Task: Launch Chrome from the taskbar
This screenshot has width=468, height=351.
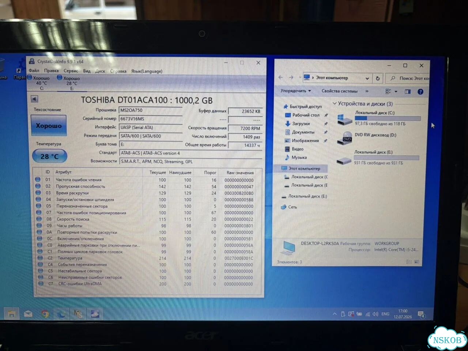Action: (45, 314)
